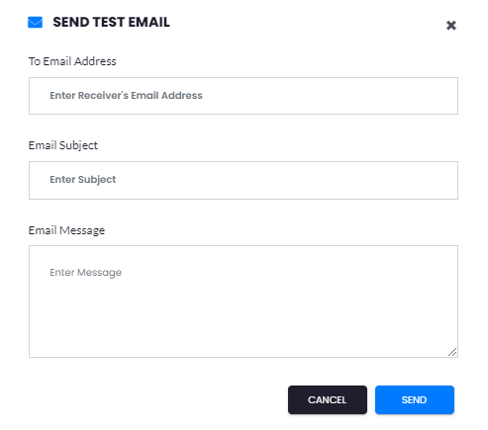Place cursor in the message body area

pyautogui.click(x=244, y=301)
